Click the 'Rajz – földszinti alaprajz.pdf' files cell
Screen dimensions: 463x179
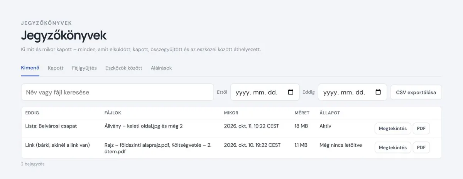click(158, 148)
